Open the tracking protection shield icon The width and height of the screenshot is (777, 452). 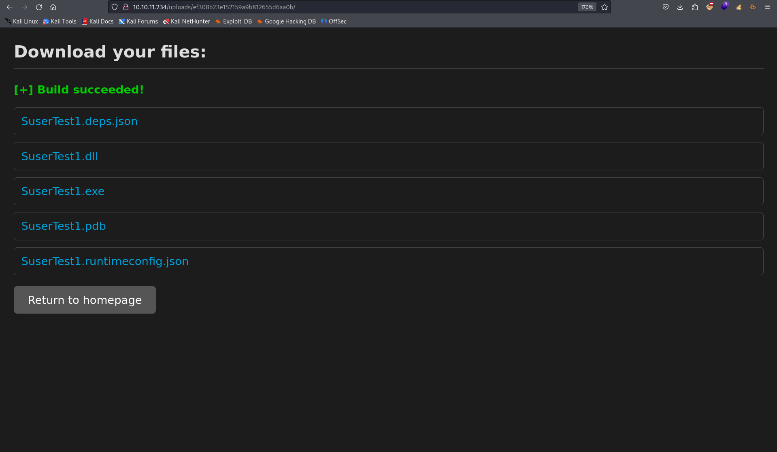click(115, 7)
